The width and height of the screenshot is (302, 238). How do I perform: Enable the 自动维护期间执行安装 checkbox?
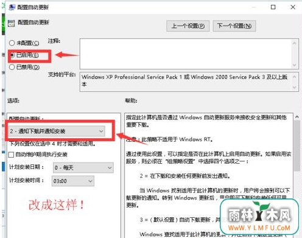[11, 155]
